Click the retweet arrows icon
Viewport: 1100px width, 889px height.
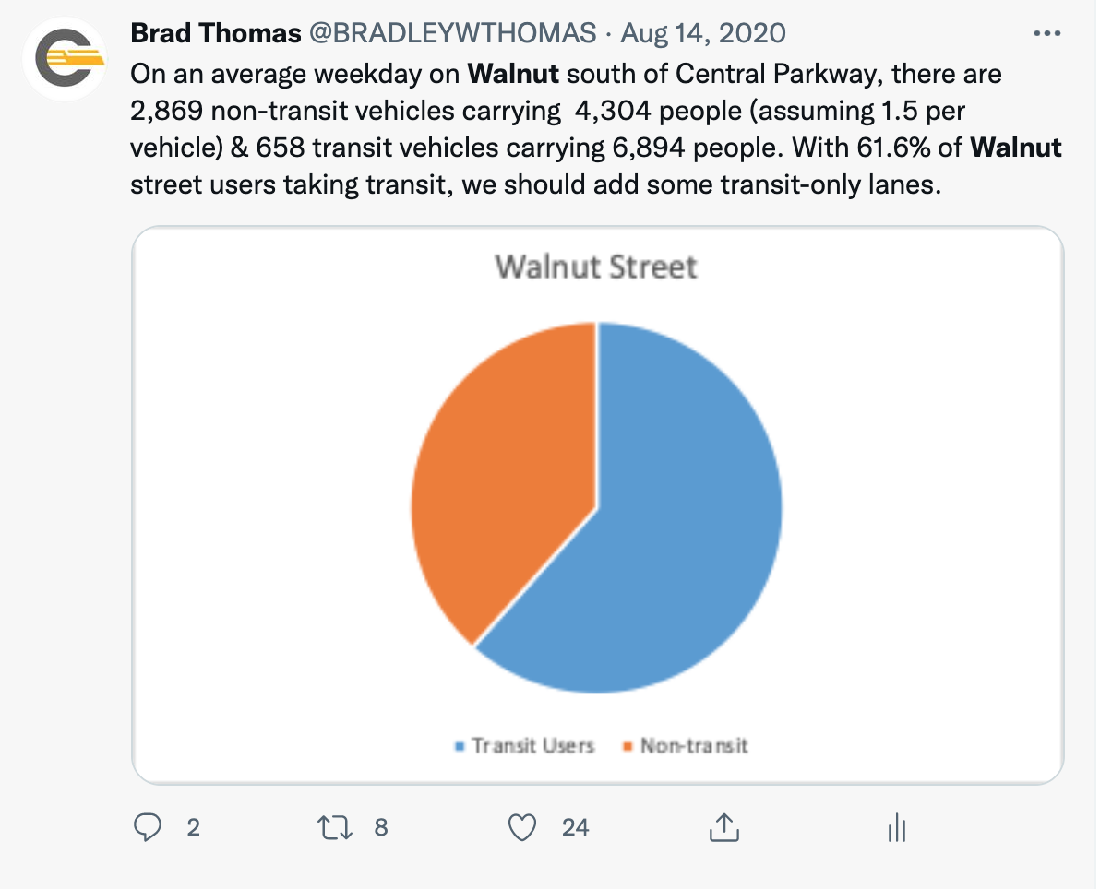[x=335, y=827]
